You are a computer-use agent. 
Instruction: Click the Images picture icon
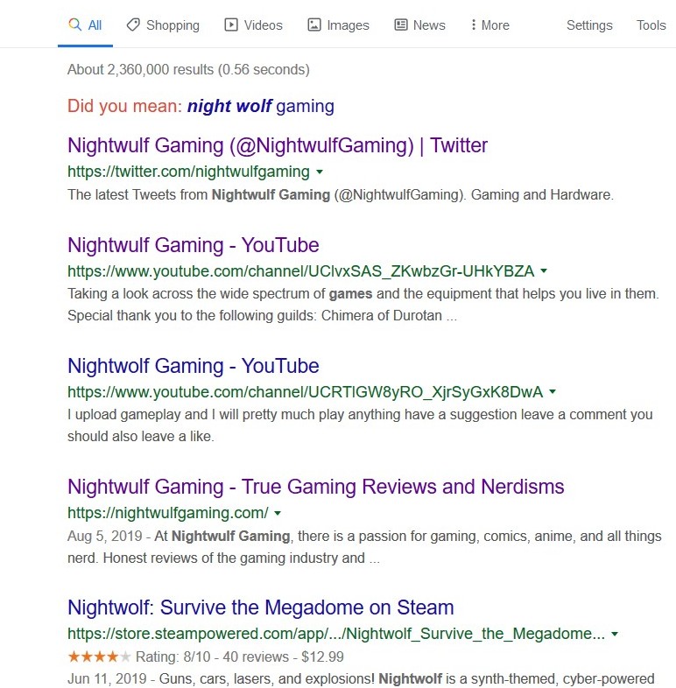click(x=313, y=25)
